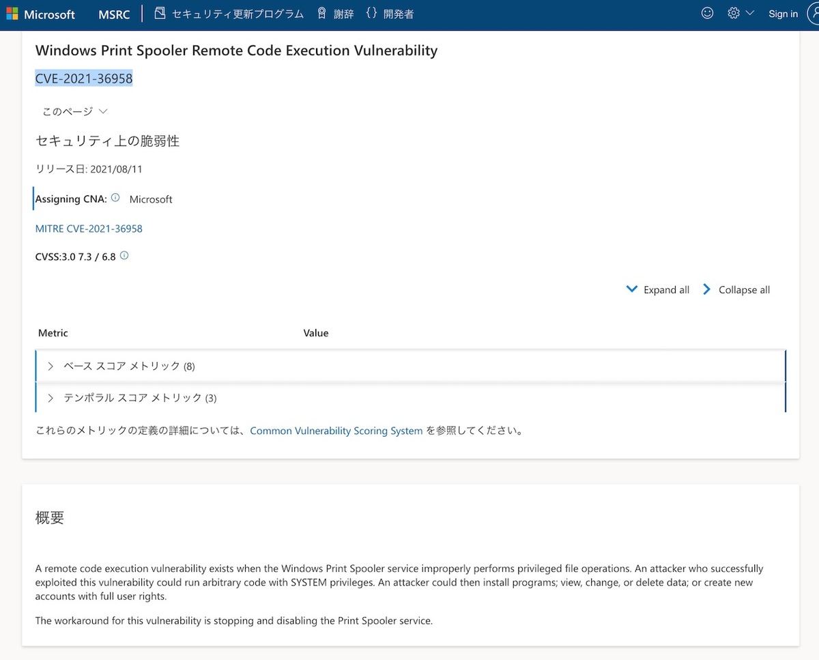Open the settings gear icon

pos(734,13)
